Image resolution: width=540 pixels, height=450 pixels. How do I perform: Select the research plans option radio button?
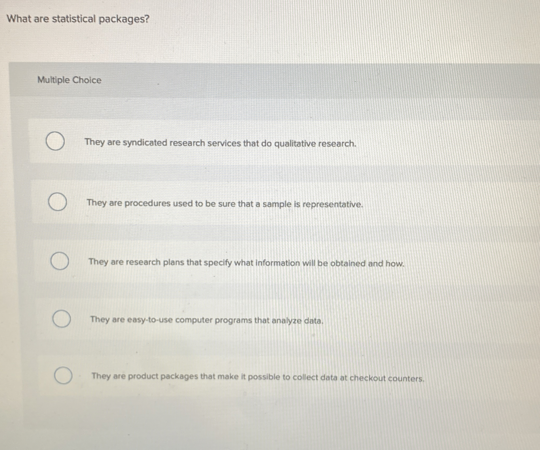(x=60, y=261)
